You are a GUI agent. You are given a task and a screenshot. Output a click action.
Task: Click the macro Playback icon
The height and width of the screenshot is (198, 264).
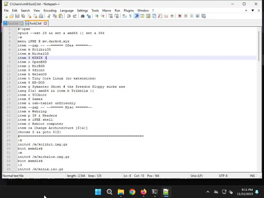[x=192, y=16]
